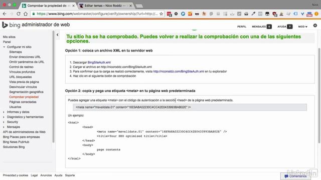Collapse the left sidebar with the arrow

pos(58,34)
